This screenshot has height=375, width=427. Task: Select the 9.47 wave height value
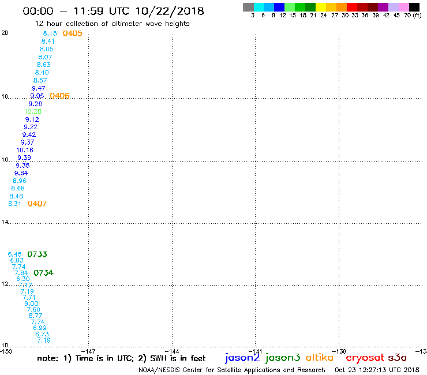39,88
